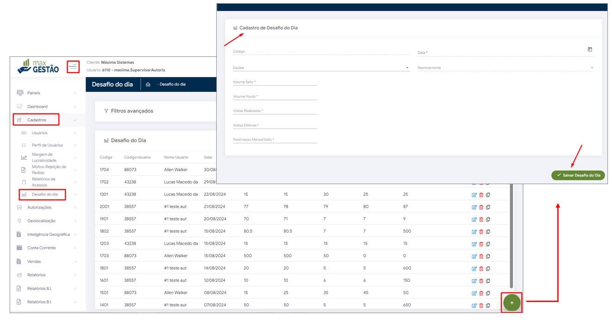Image resolution: width=612 pixels, height=320 pixels.
Task: Open the Usuários submenu item
Action: [40, 133]
